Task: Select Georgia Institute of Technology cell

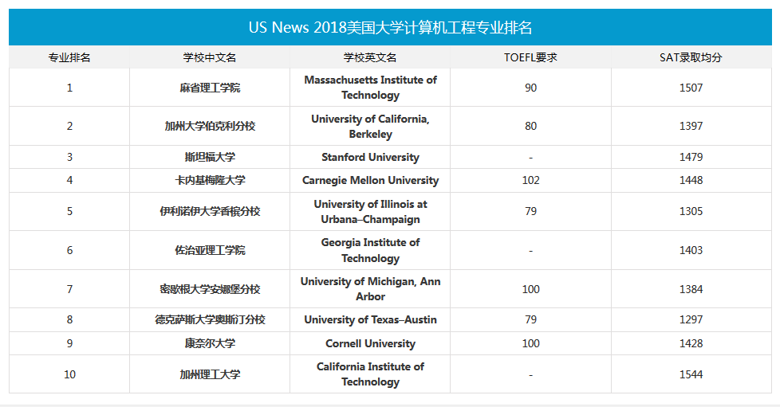Action: pos(370,250)
